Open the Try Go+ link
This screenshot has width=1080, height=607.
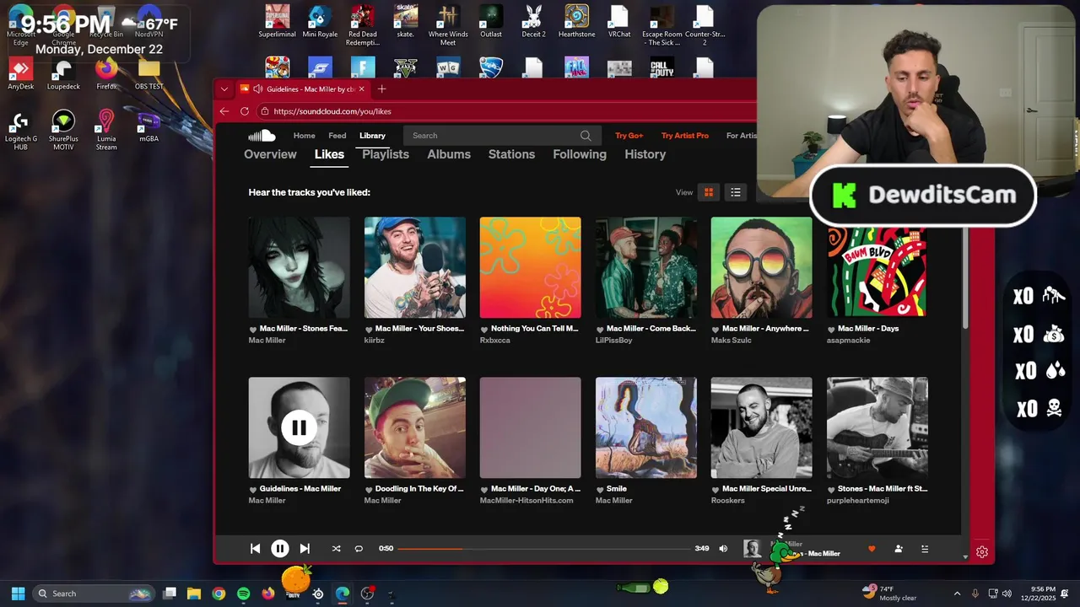629,136
